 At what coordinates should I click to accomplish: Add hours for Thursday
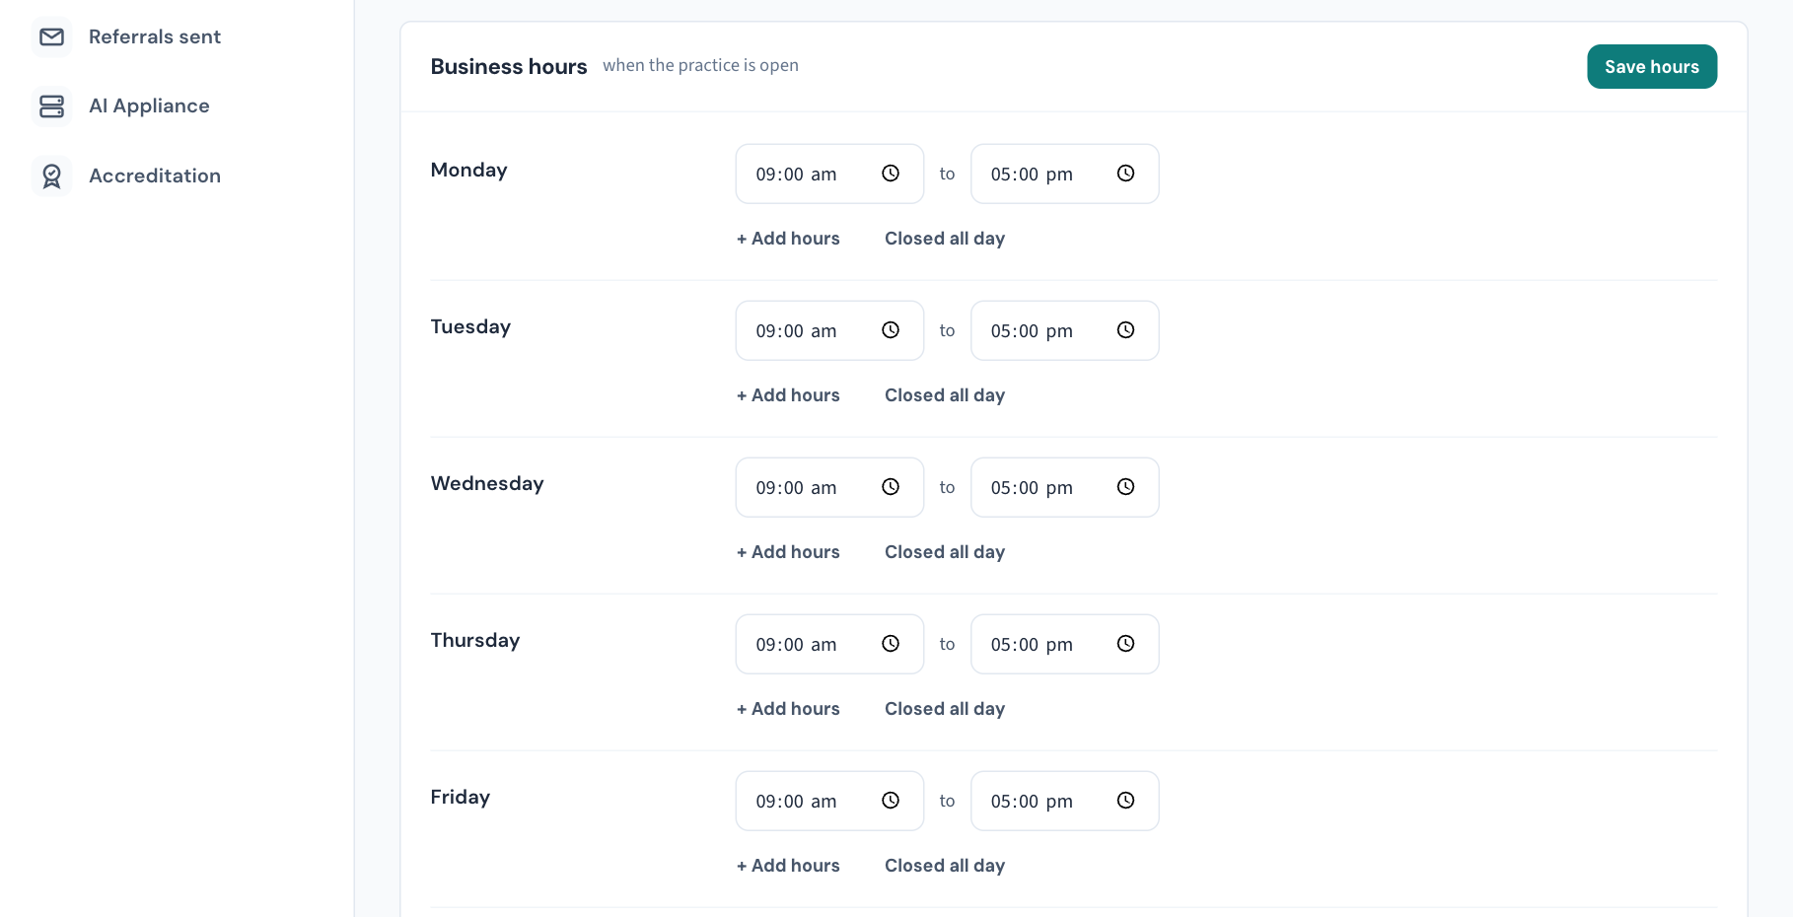coord(788,709)
